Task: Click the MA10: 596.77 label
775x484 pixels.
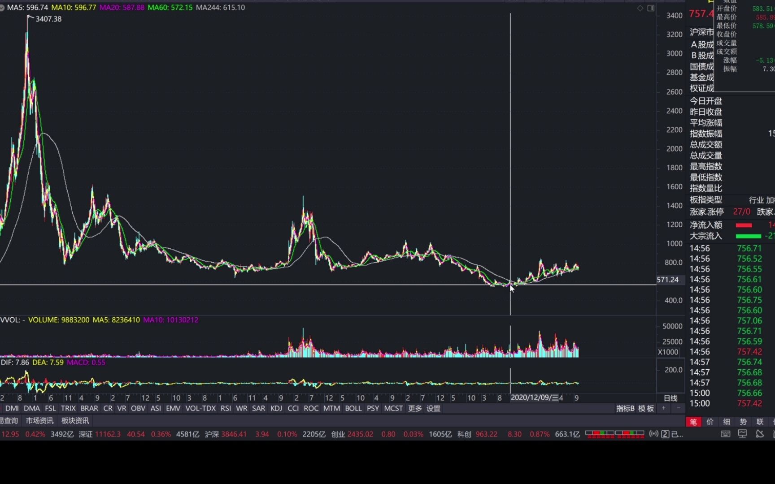Action: point(74,8)
